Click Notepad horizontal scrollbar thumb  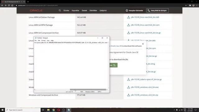tap(88, 90)
